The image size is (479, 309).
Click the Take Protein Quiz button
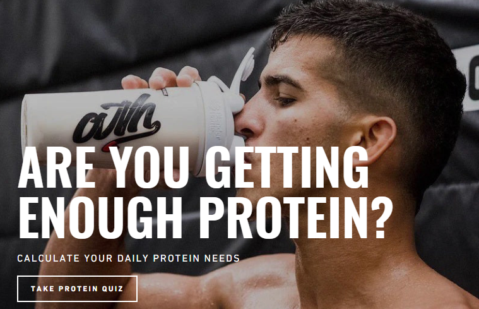coord(77,289)
